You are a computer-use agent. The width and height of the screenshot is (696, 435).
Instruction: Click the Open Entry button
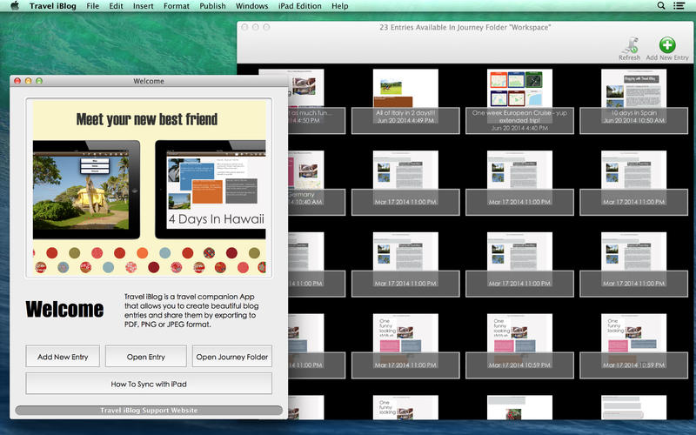click(145, 357)
